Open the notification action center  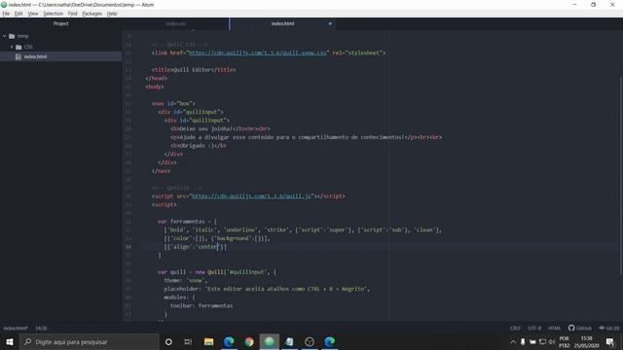click(x=610, y=341)
